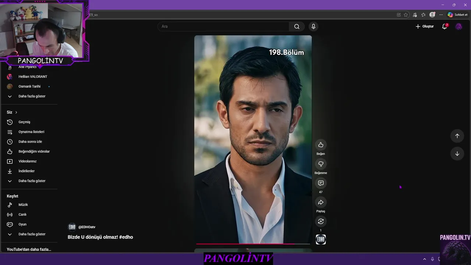Image resolution: width=471 pixels, height=265 pixels.
Task: Pause the Short by clicking the video
Action: [x=253, y=139]
